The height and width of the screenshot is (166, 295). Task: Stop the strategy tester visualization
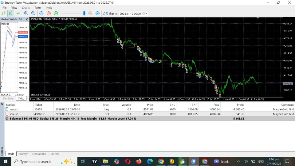click(x=49, y=13)
